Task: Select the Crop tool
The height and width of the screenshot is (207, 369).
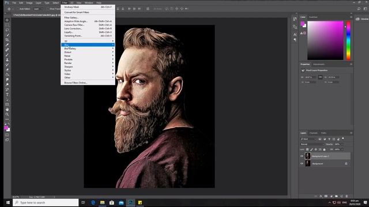Action: pyautogui.click(x=7, y=40)
